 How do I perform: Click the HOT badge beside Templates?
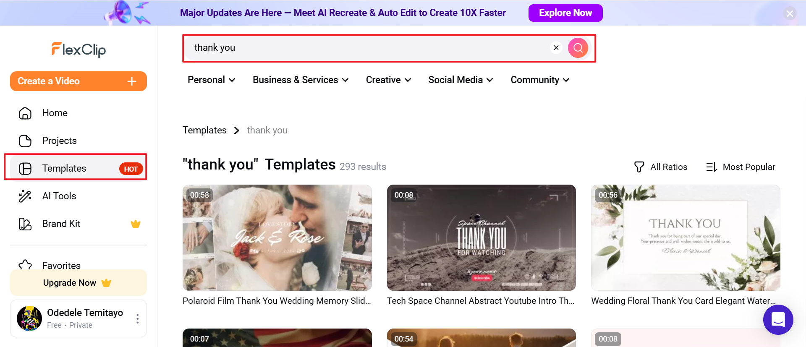click(131, 169)
